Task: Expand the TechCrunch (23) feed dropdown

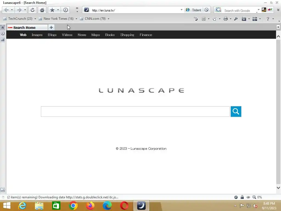Action: tap(35, 19)
